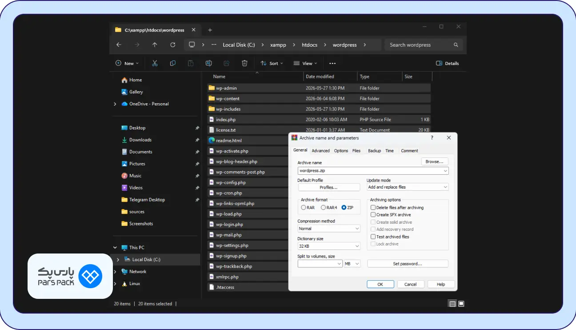Sort files by the Date modified column
Viewport: 576px width, 330px height.
330,76
